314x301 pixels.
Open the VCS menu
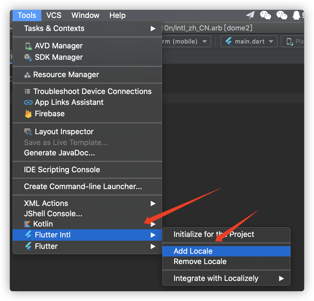tap(54, 15)
